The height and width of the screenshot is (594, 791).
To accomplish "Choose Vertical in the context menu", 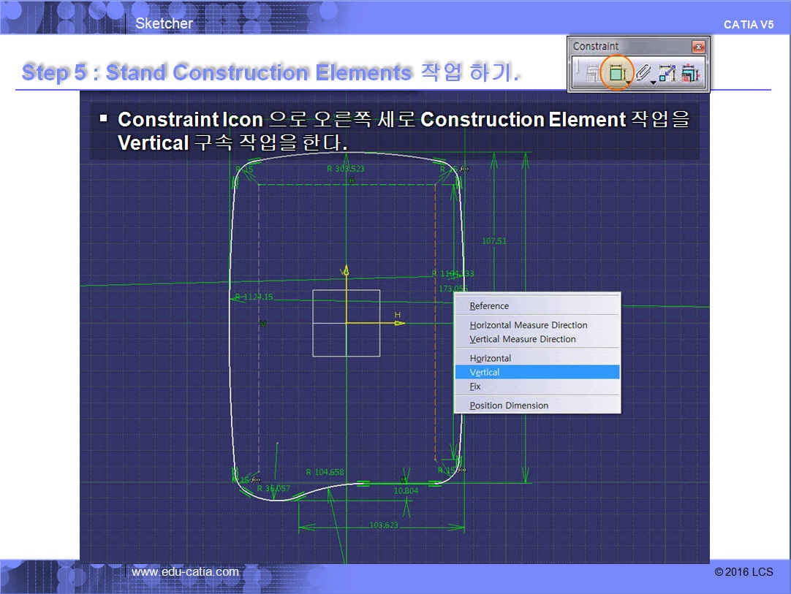I will click(485, 373).
